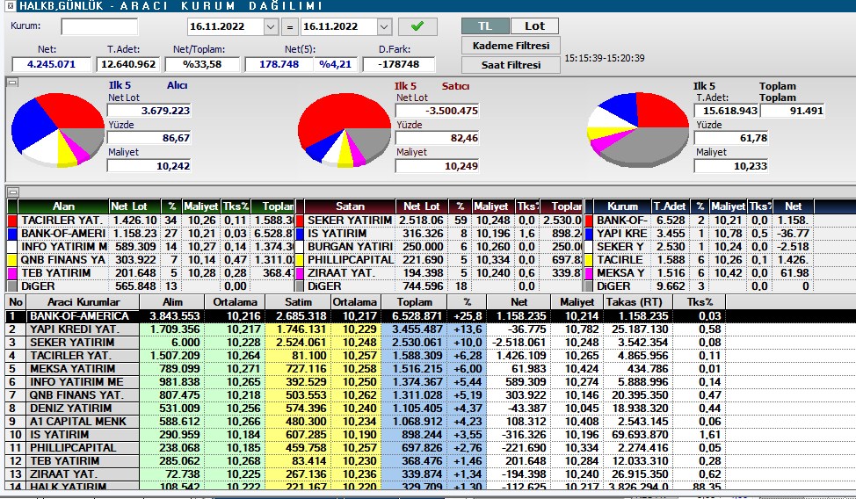Collapse the top-5 tables panel via corner box
This screenshot has width=856, height=499.
coord(12,192)
